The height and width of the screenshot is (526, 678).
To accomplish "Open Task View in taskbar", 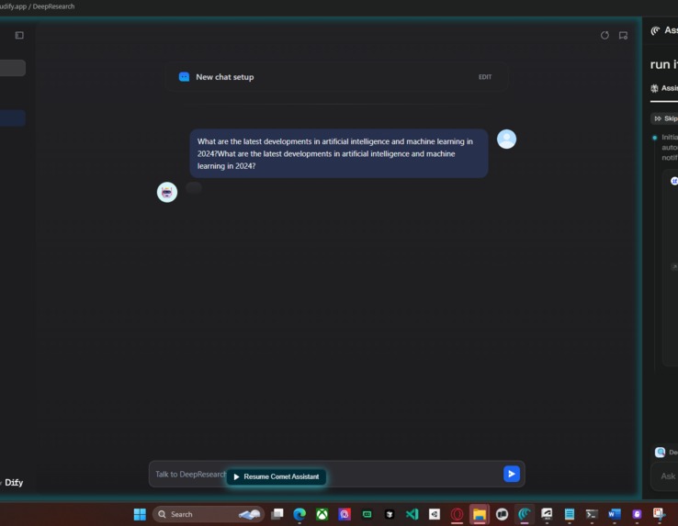I will pyautogui.click(x=277, y=514).
